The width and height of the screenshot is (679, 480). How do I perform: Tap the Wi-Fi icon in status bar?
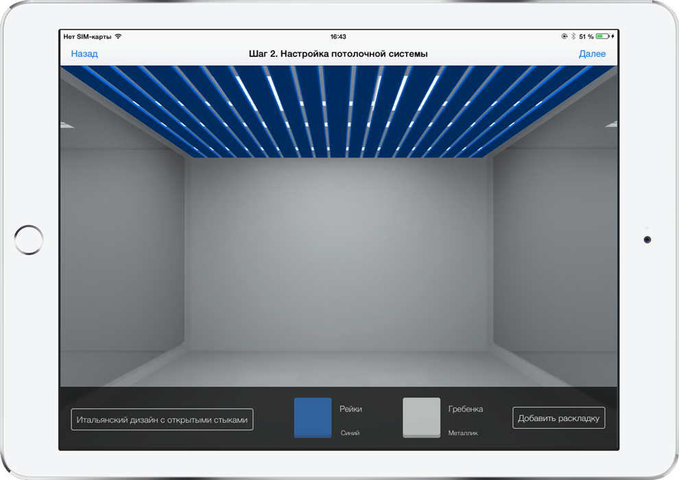tap(119, 36)
